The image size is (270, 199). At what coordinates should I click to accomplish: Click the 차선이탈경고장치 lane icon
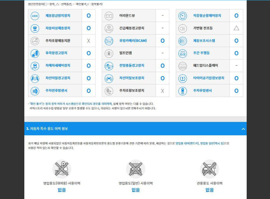(x=35, y=78)
